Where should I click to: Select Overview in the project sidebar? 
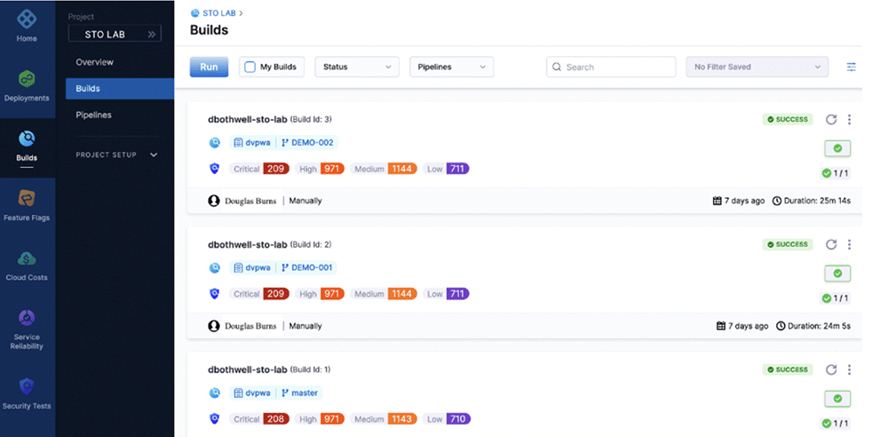click(x=94, y=62)
